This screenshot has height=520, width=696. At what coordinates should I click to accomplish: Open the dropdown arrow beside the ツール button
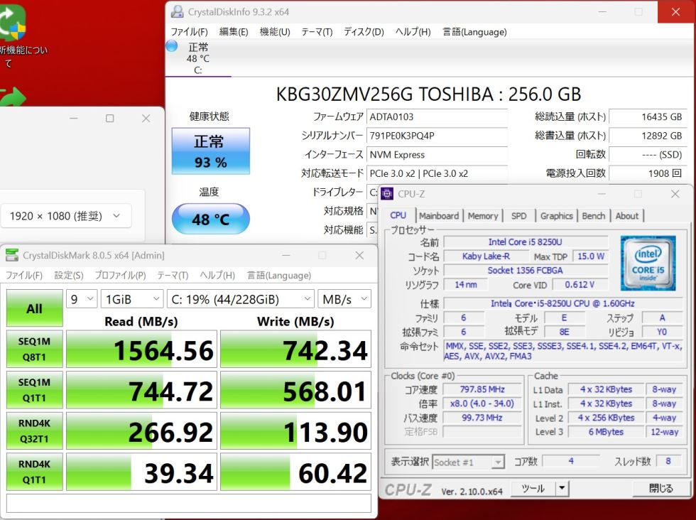562,488
